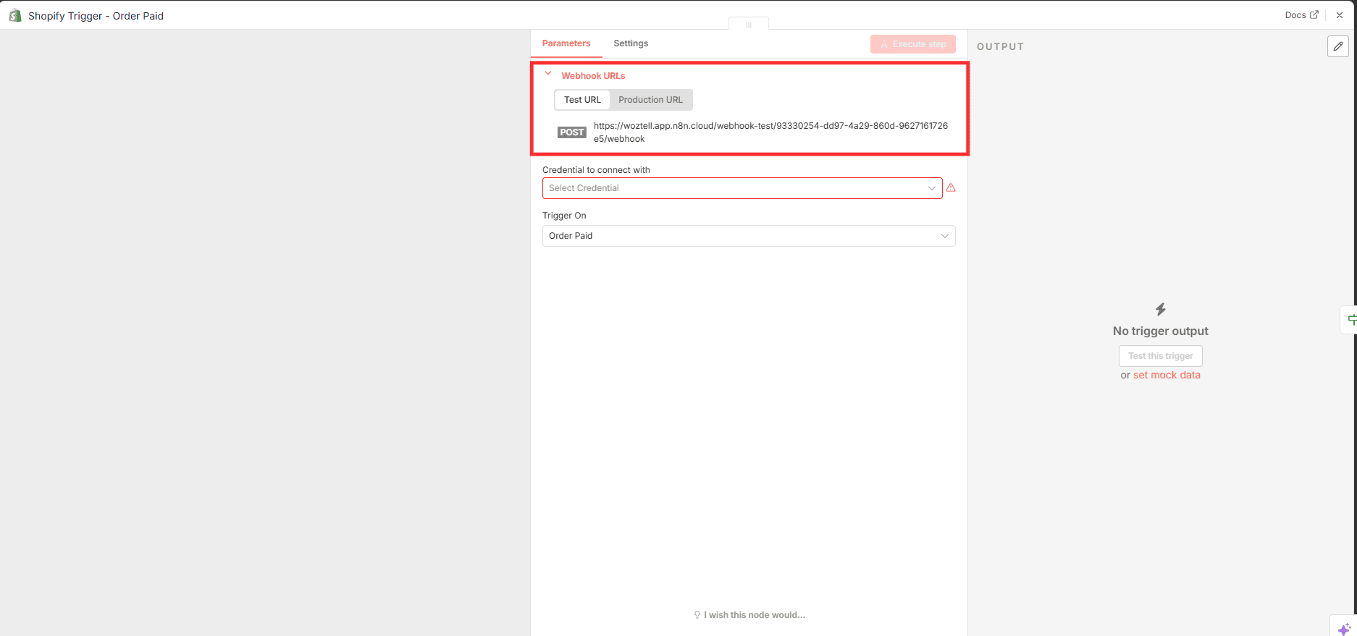Open the Select Credential dropdown
Screen dimensions: 1357x636
(741, 188)
